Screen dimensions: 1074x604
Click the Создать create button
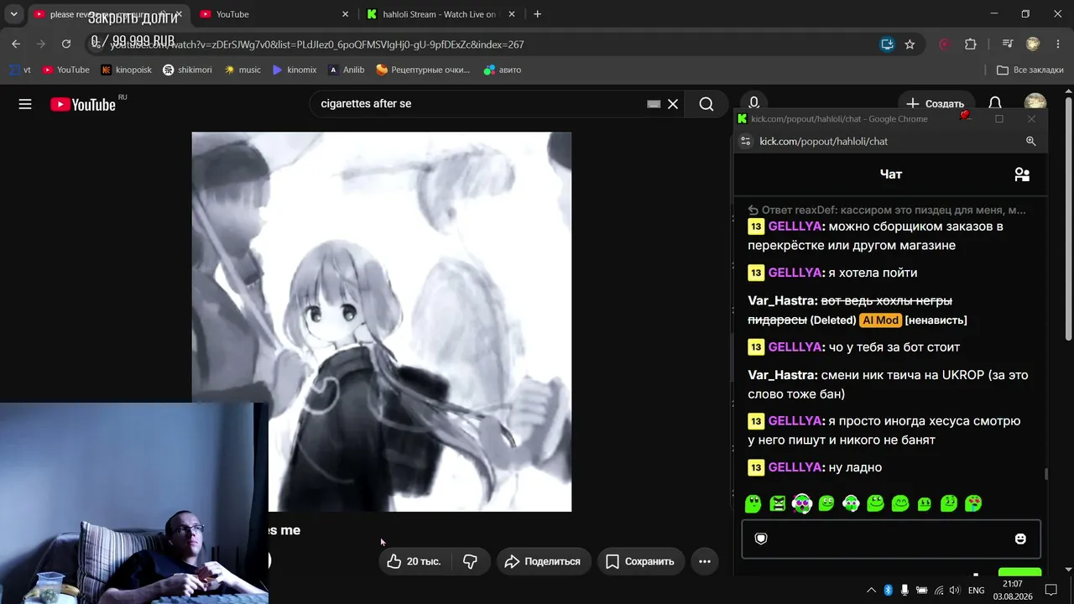pos(936,104)
